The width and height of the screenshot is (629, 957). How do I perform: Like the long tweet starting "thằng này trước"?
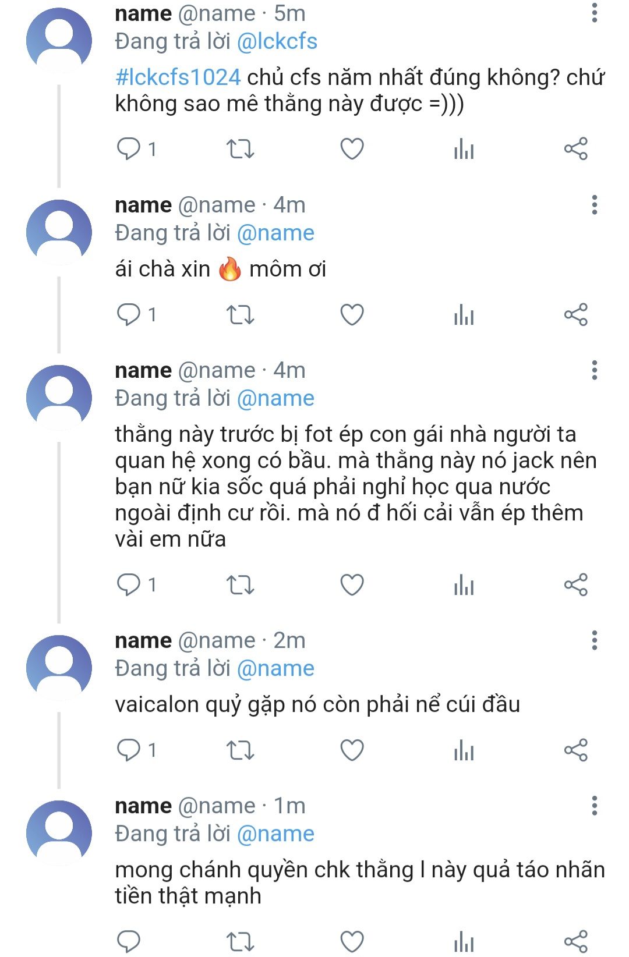tap(352, 584)
